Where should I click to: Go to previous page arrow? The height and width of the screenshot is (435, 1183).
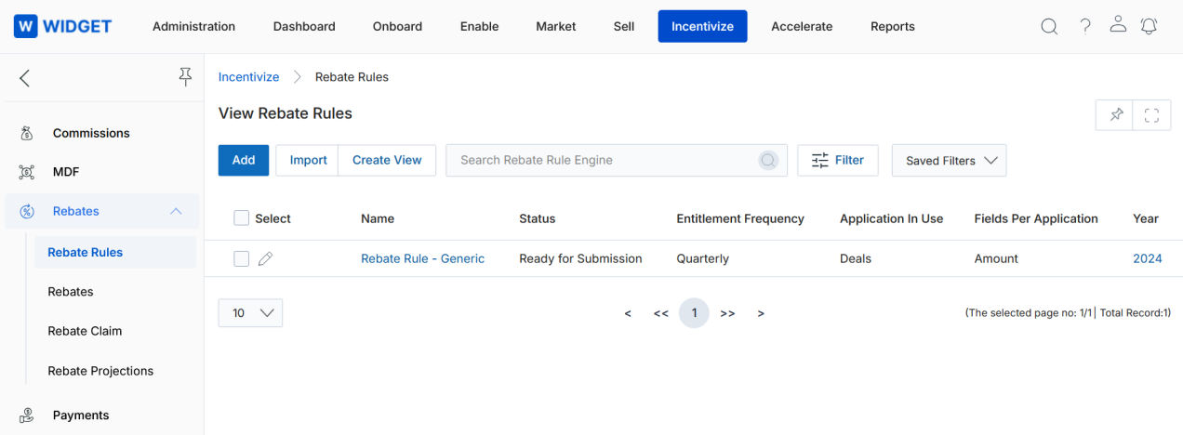click(628, 313)
